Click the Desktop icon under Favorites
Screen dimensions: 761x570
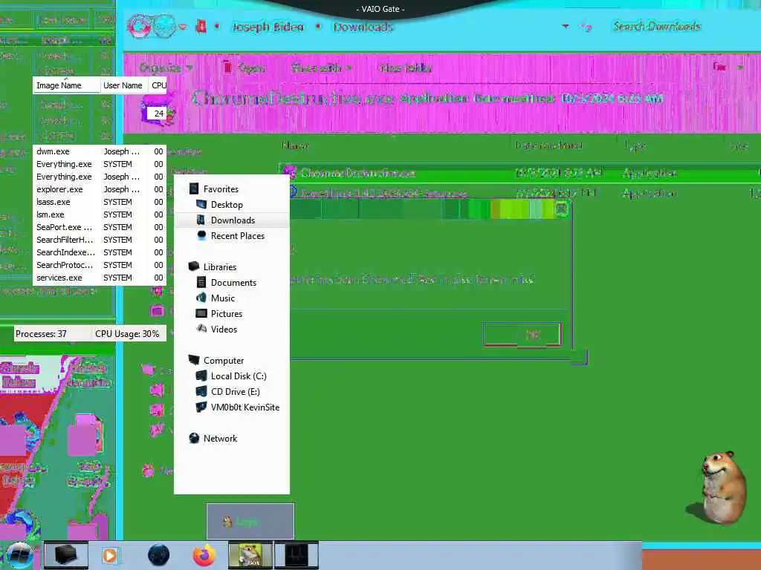(201, 205)
